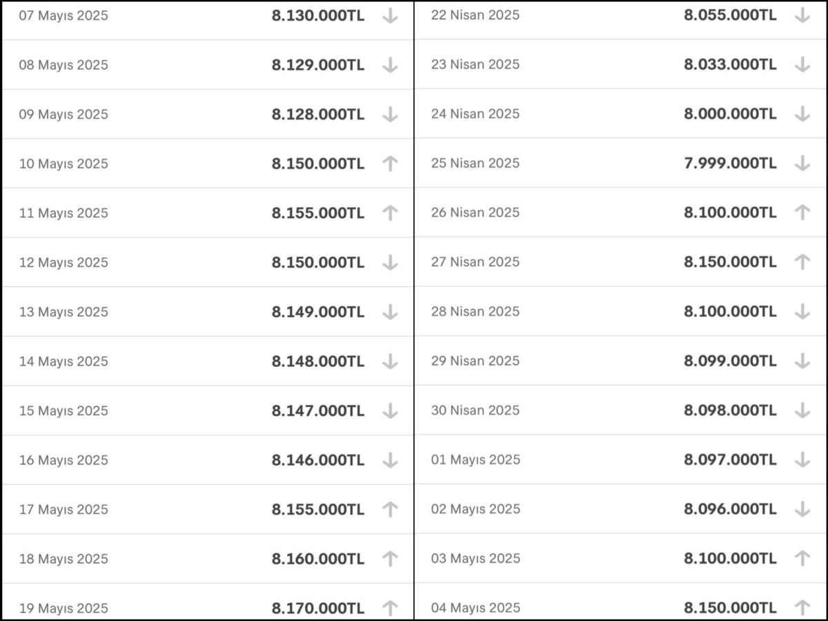Click the up arrow beside 19 Mayıs 2025
The width and height of the screenshot is (828, 621).
(390, 608)
